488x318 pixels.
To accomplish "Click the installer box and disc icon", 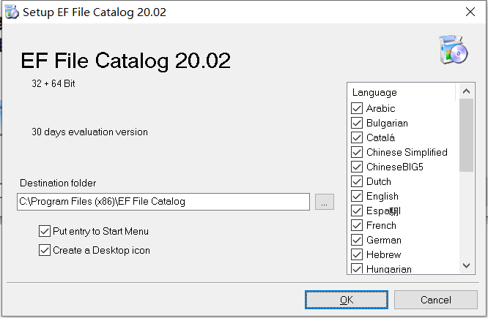I will pos(453,50).
